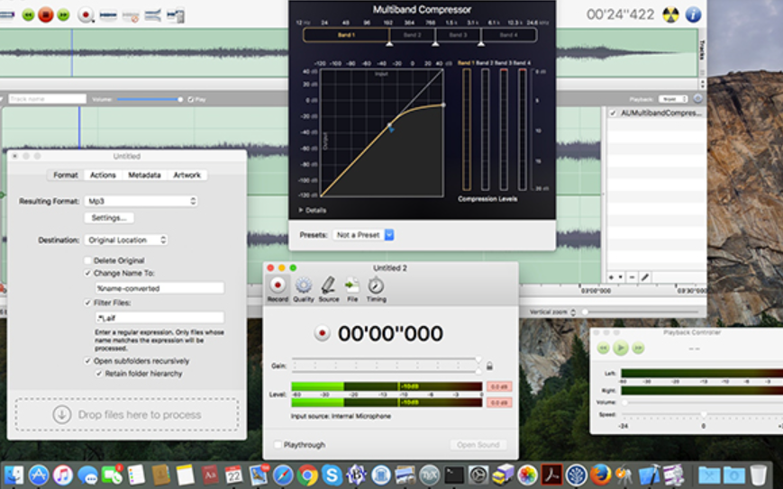Viewport: 783px width, 489px height.
Task: Open the Presets Not a Preset dropdown
Action: tap(363, 234)
